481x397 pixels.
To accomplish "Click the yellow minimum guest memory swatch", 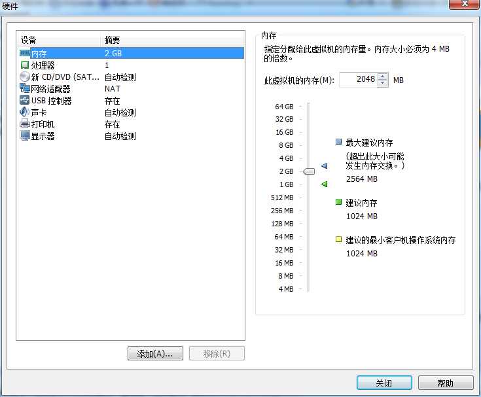I will point(339,239).
